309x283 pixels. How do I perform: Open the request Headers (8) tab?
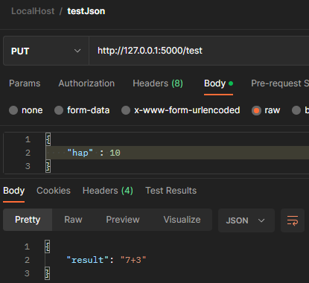click(158, 83)
